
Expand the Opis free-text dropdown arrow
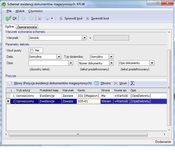[x=71, y=63]
